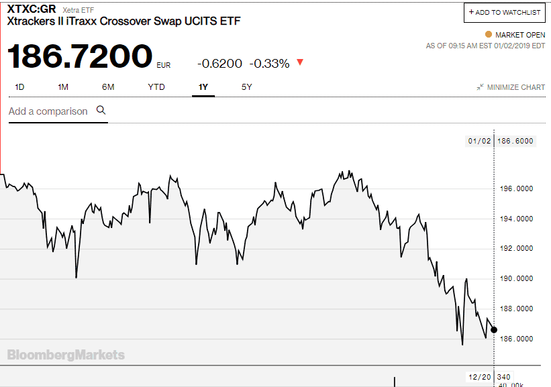Screen dimensions: 551x387
Task: Click the Xtrackers II iTraxx ETF name
Action: click(123, 21)
